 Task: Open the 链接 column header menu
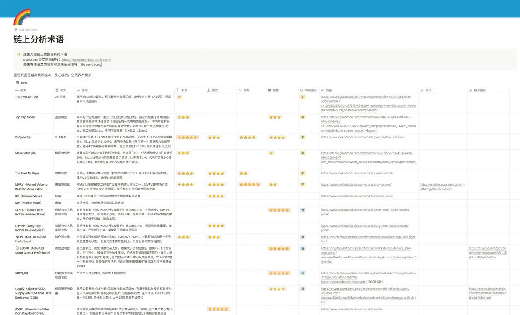point(369,90)
